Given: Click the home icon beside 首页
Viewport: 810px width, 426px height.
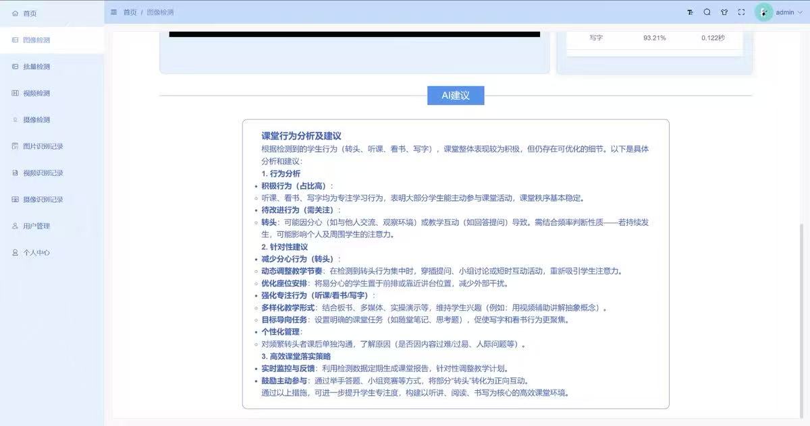Looking at the screenshot, I should (x=15, y=13).
